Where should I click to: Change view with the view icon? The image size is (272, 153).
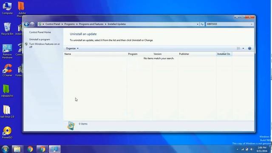239,48
